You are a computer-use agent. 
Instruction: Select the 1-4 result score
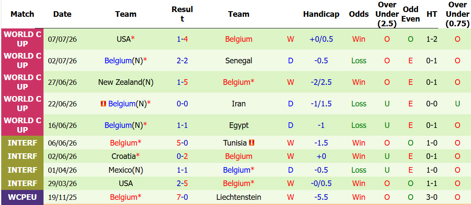pos(182,39)
